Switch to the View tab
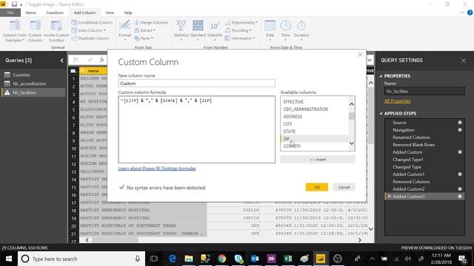The height and width of the screenshot is (266, 474). [x=110, y=13]
